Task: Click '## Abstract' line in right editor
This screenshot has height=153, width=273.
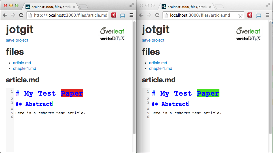Action: [x=170, y=104]
